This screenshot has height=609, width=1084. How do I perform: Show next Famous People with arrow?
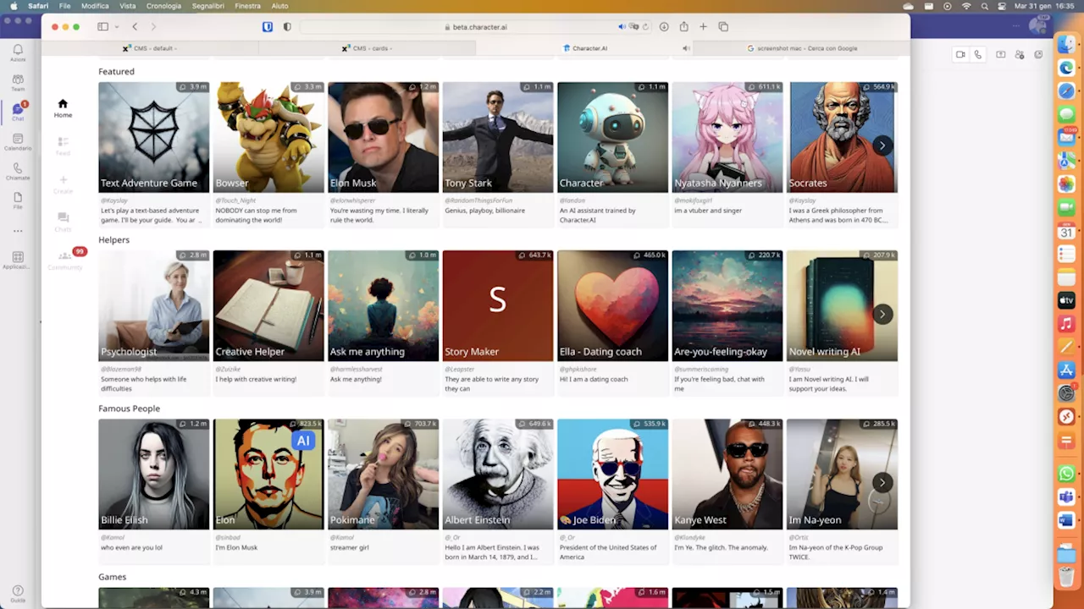click(882, 482)
